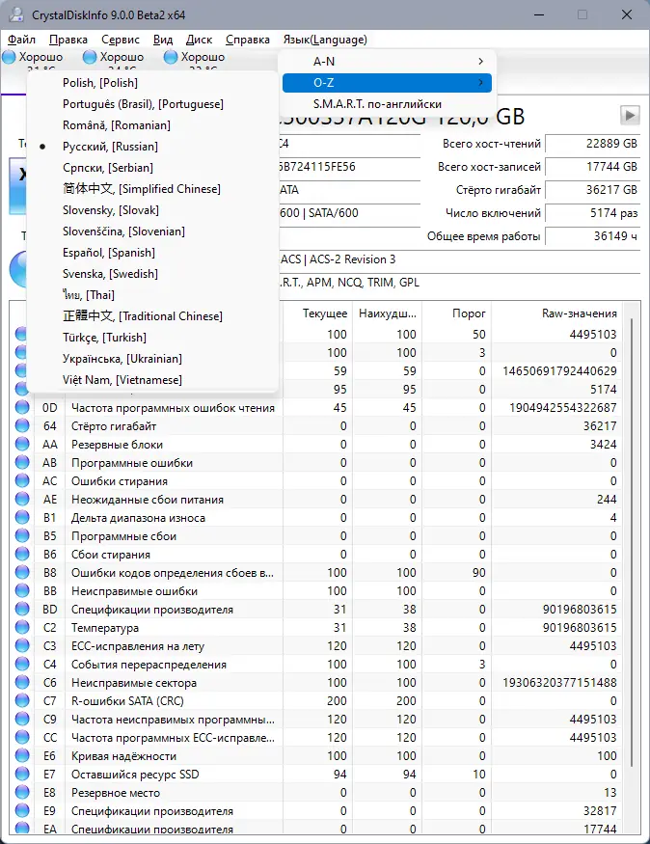Open the Сервис menu
The image size is (650, 844).
click(121, 40)
